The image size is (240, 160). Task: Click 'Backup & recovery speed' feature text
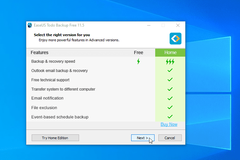tap(53, 61)
